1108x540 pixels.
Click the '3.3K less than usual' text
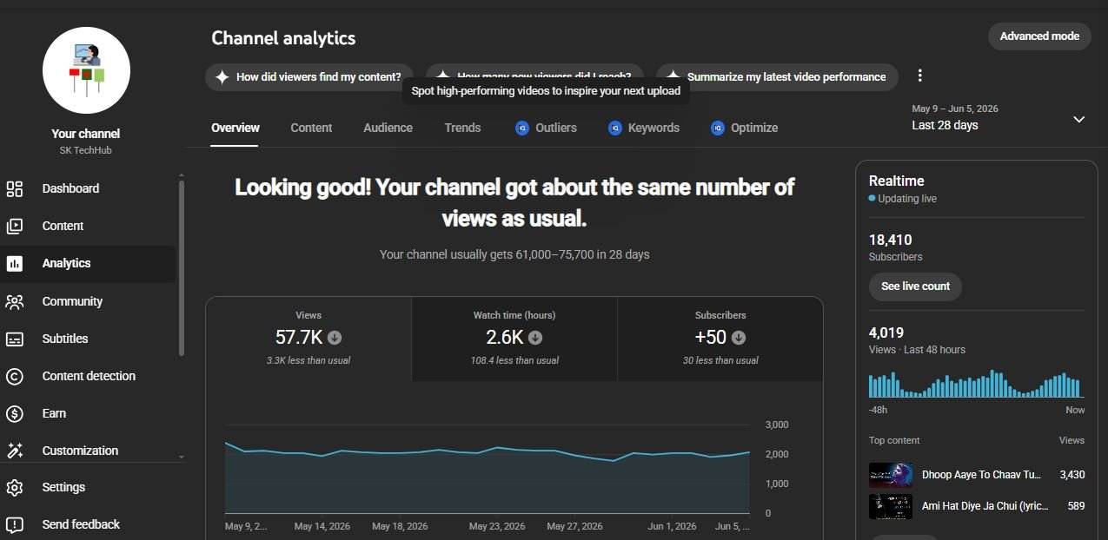coord(309,360)
